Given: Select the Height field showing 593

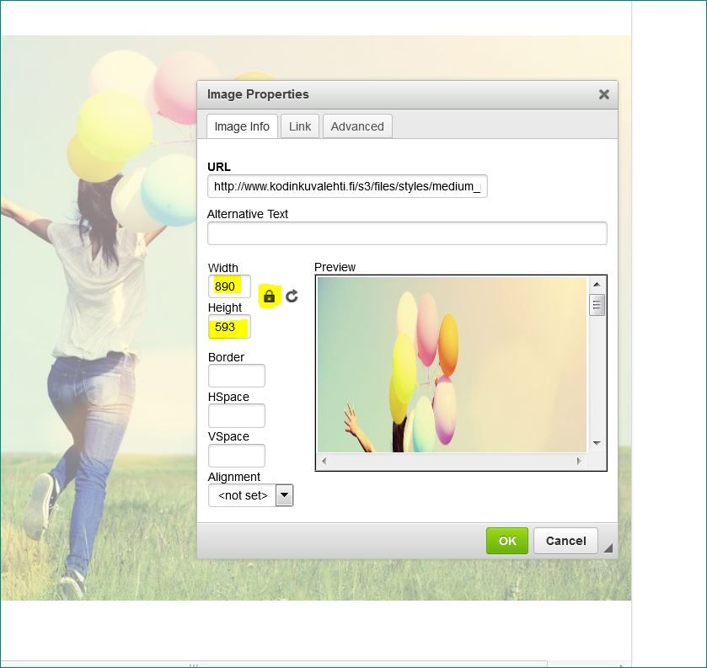Looking at the screenshot, I should pos(229,326).
